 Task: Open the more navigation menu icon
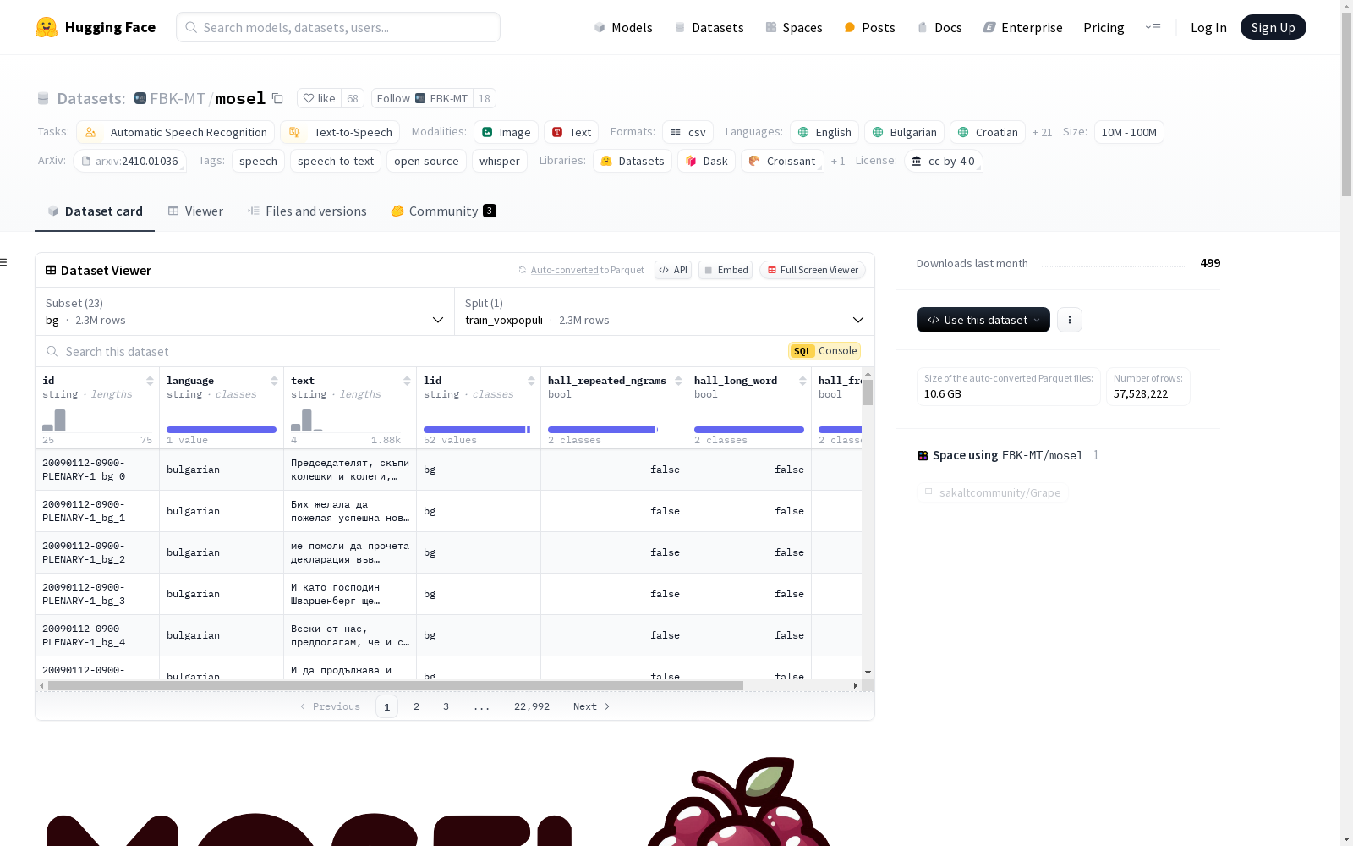tap(1153, 27)
